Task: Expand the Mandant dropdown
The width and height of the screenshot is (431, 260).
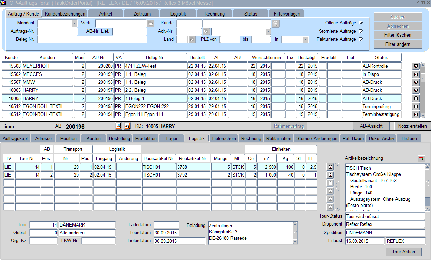Action: (75, 23)
